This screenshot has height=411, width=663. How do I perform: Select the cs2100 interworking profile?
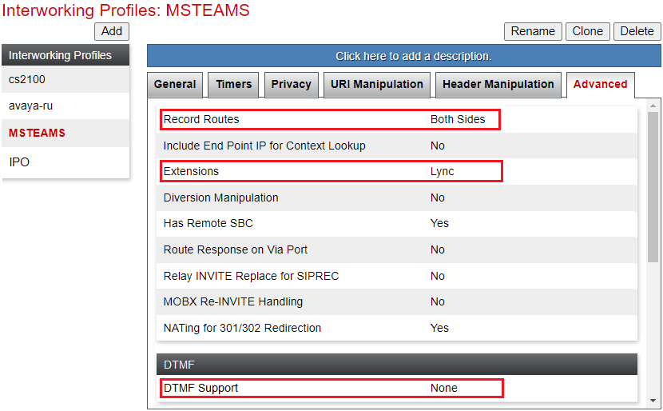(x=66, y=79)
